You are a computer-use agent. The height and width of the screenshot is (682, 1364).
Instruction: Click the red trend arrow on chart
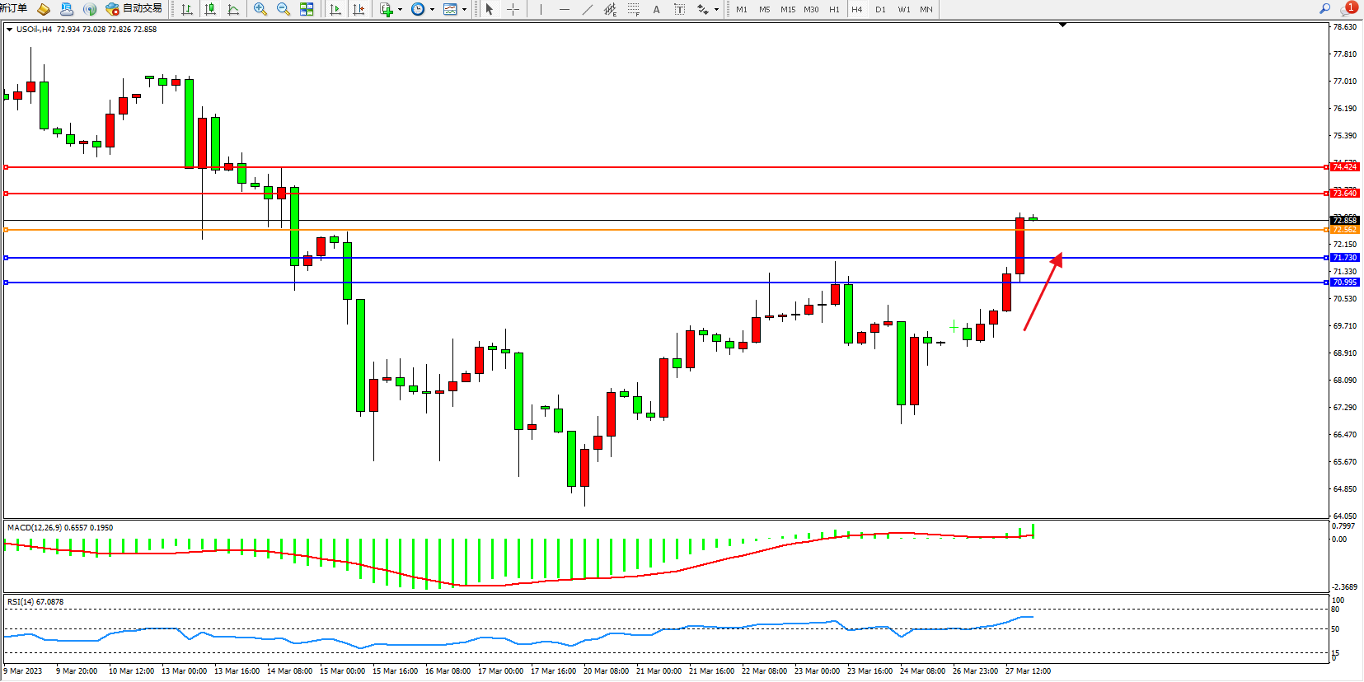pos(1043,292)
